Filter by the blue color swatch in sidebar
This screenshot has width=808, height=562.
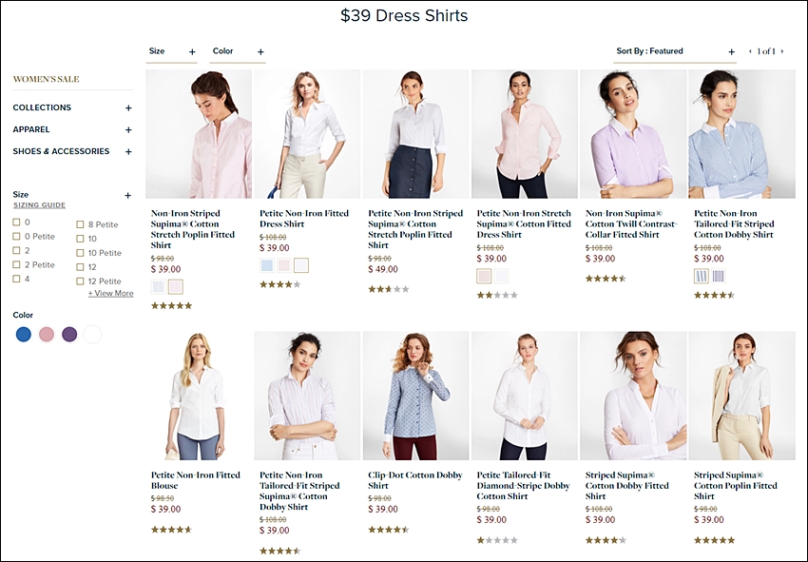(24, 334)
